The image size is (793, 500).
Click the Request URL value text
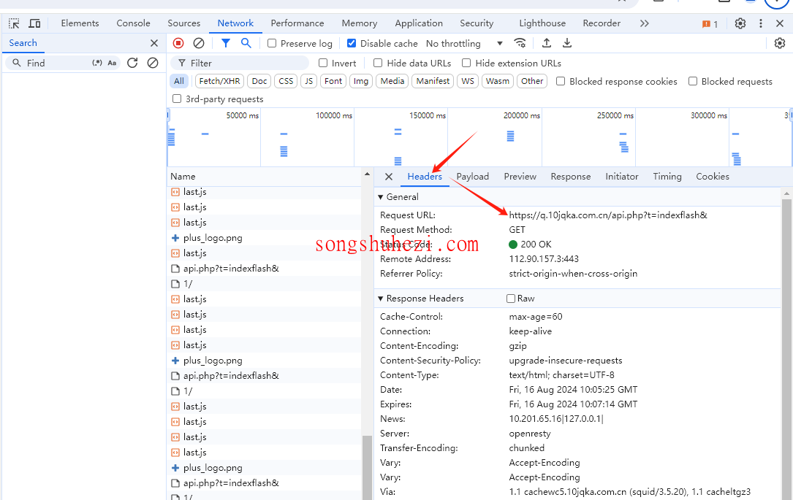(x=608, y=215)
